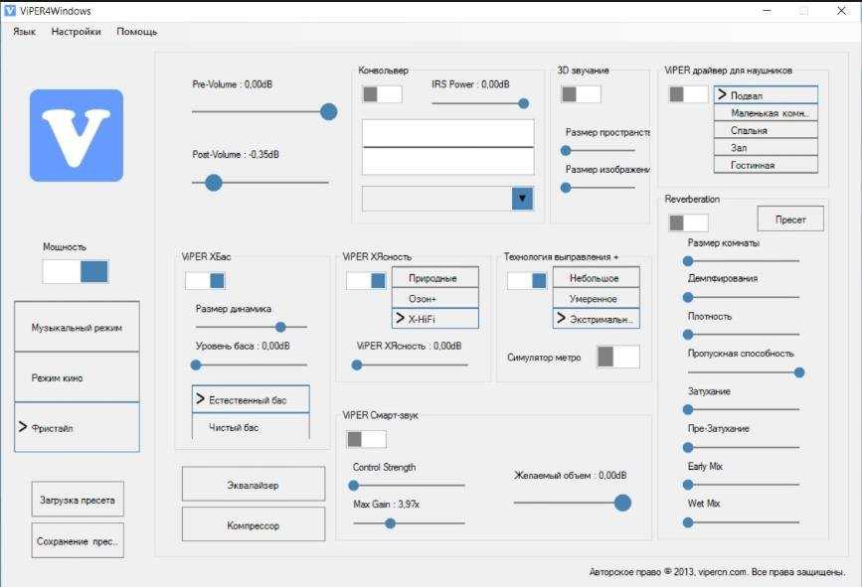
Task: Open the Компрессор button
Action: pyautogui.click(x=254, y=524)
